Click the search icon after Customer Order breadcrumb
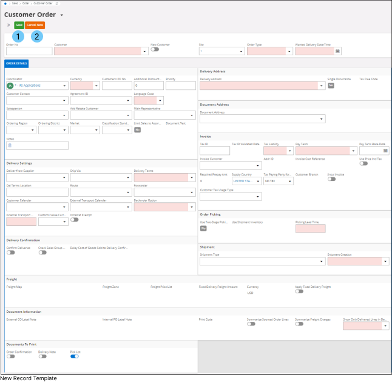Screen dimensions: 392x382 [56, 3]
